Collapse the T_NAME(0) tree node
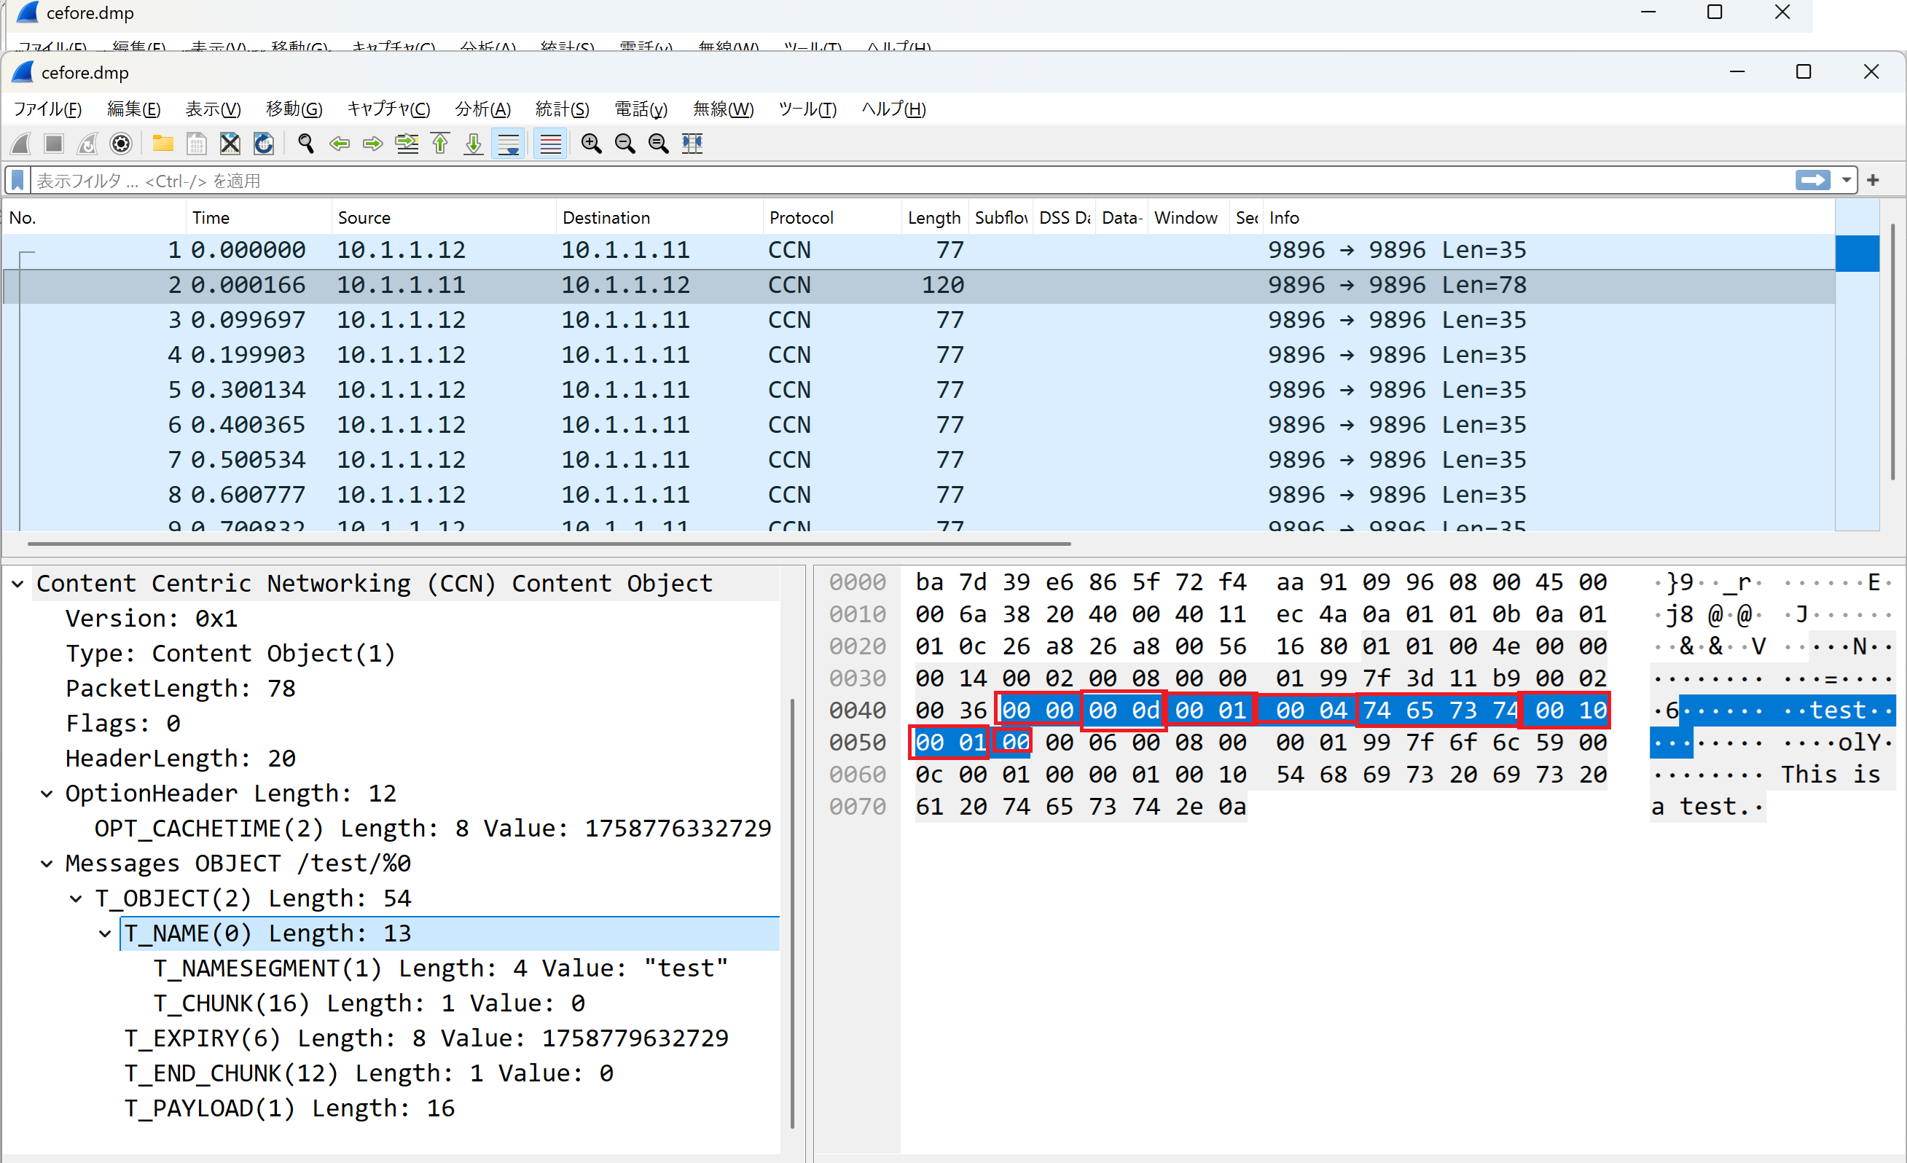Viewport: 1907px width, 1163px height. (105, 934)
